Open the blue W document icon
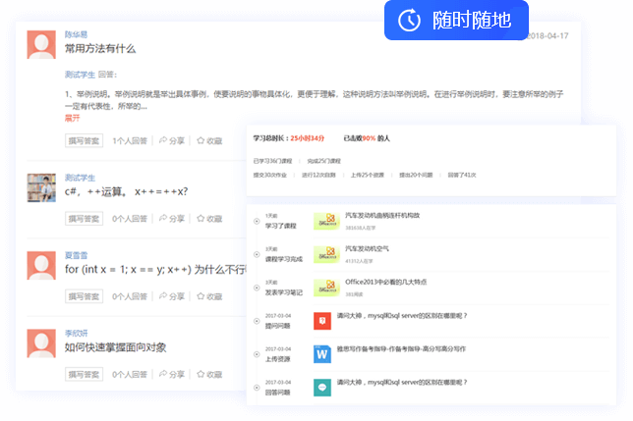Image resolution: width=633 pixels, height=421 pixels. [x=322, y=353]
